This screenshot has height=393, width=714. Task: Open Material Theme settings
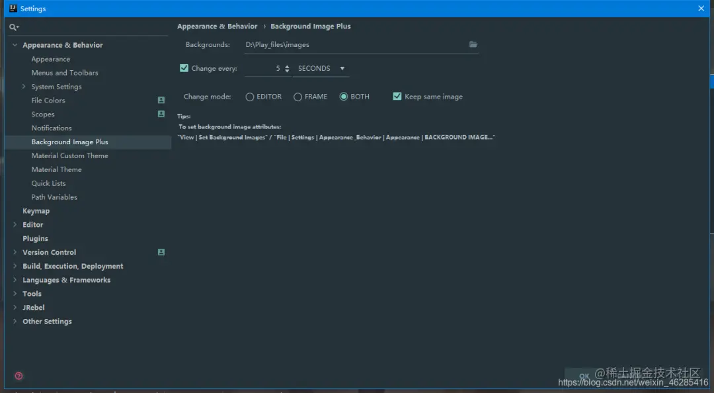[56, 169]
